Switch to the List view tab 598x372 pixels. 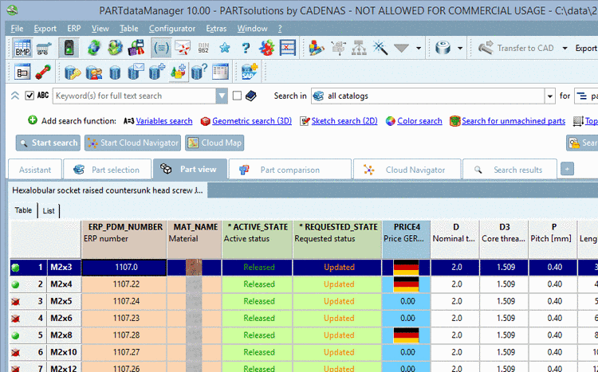(49, 210)
